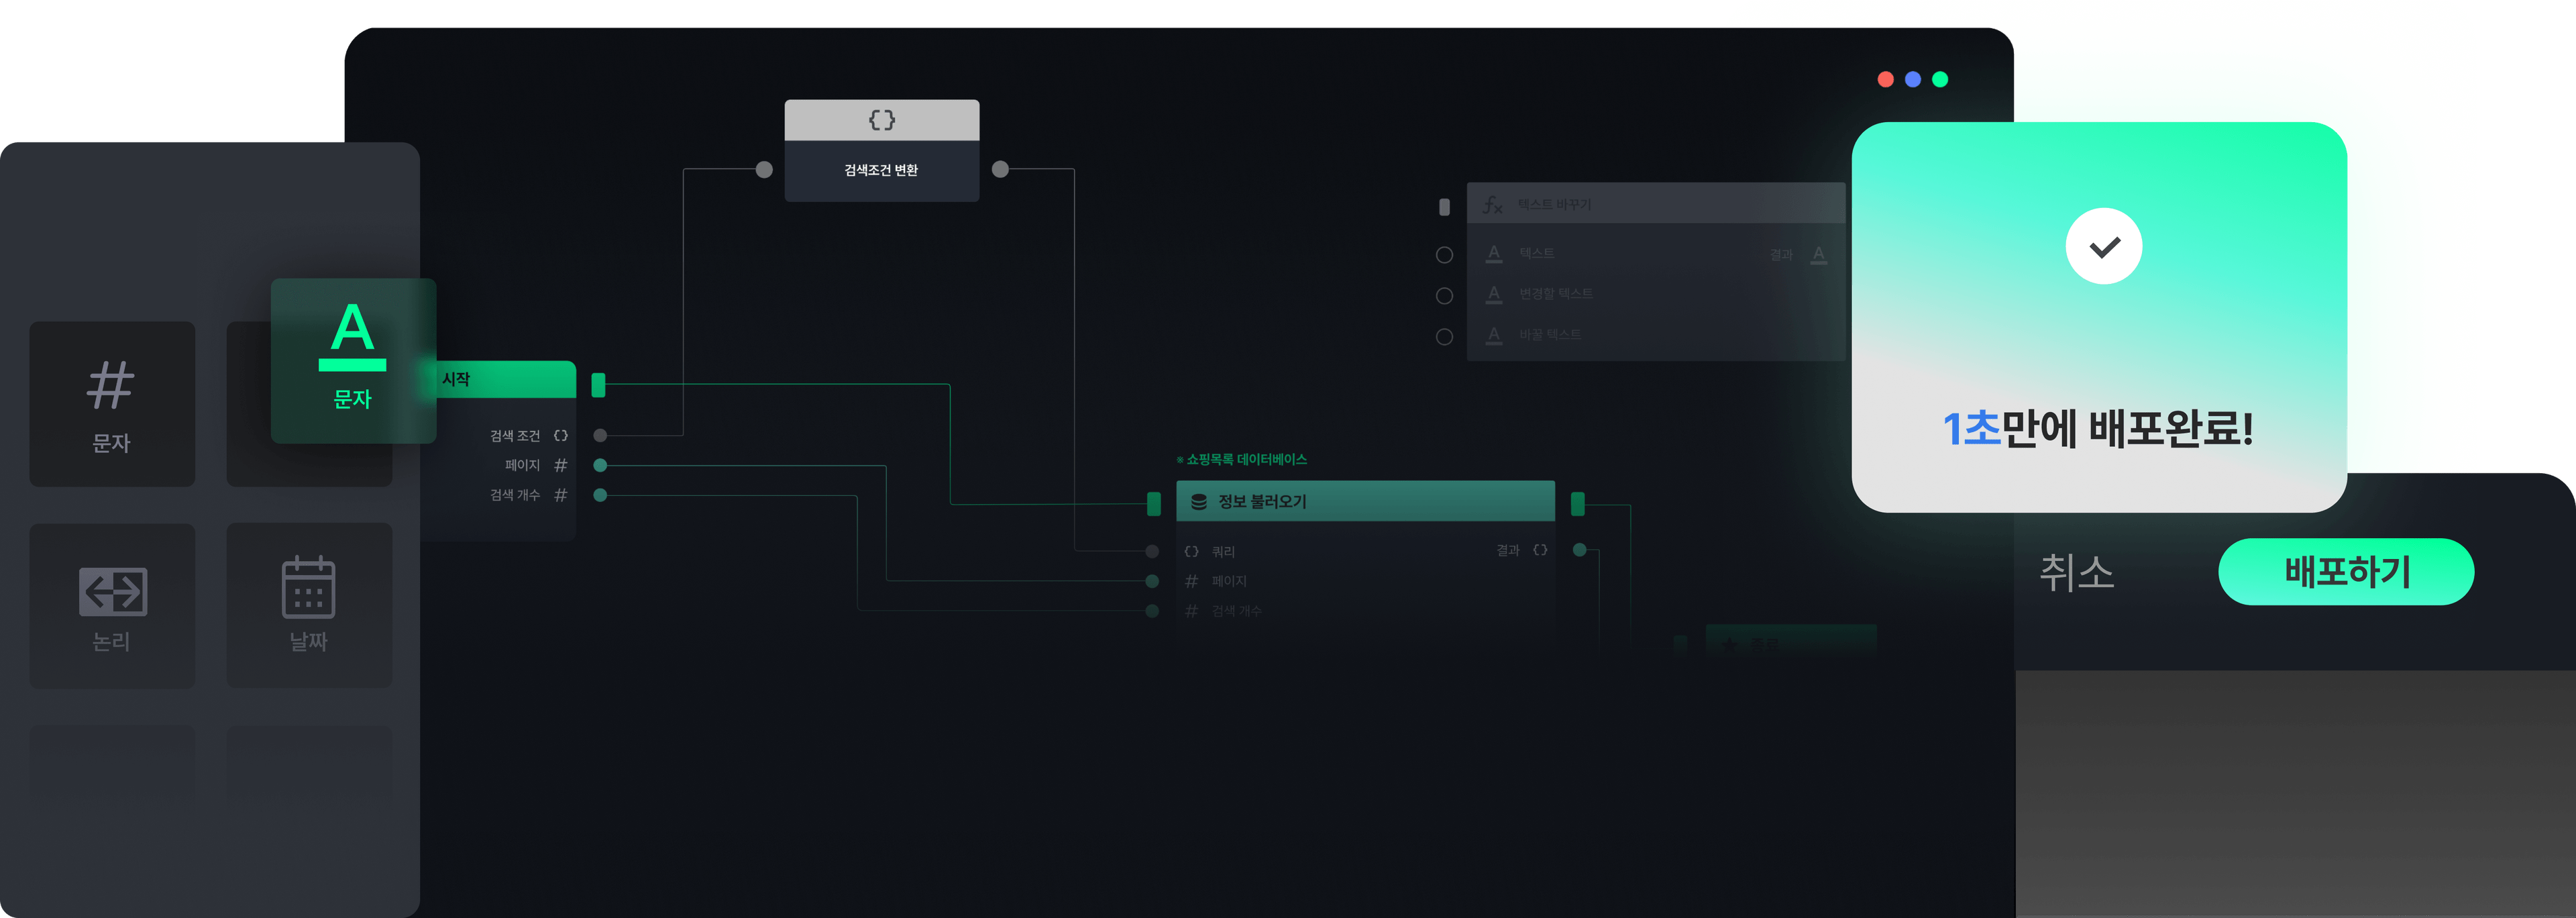
Task: Click the braces icon next to 검색 조건
Action: click(561, 435)
